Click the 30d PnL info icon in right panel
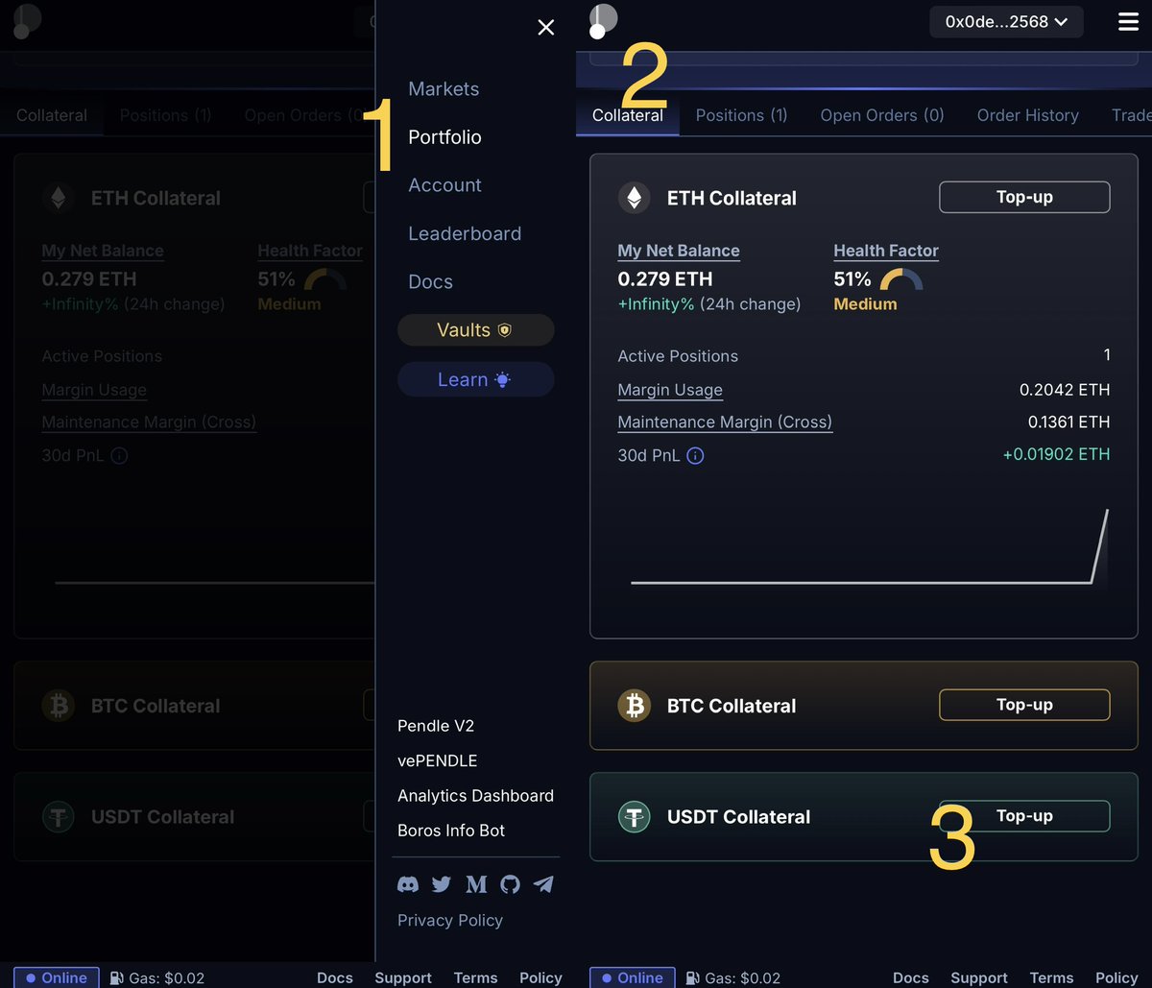 click(695, 456)
